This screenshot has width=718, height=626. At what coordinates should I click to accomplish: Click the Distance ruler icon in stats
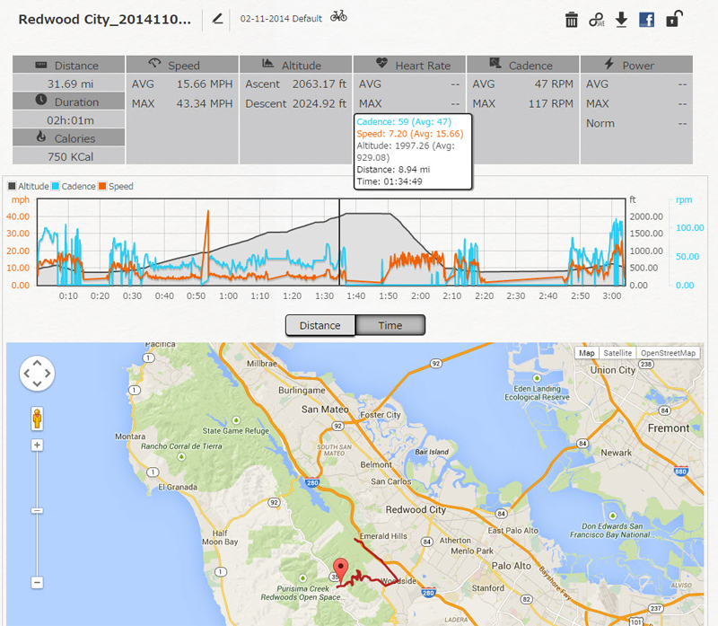[x=41, y=65]
